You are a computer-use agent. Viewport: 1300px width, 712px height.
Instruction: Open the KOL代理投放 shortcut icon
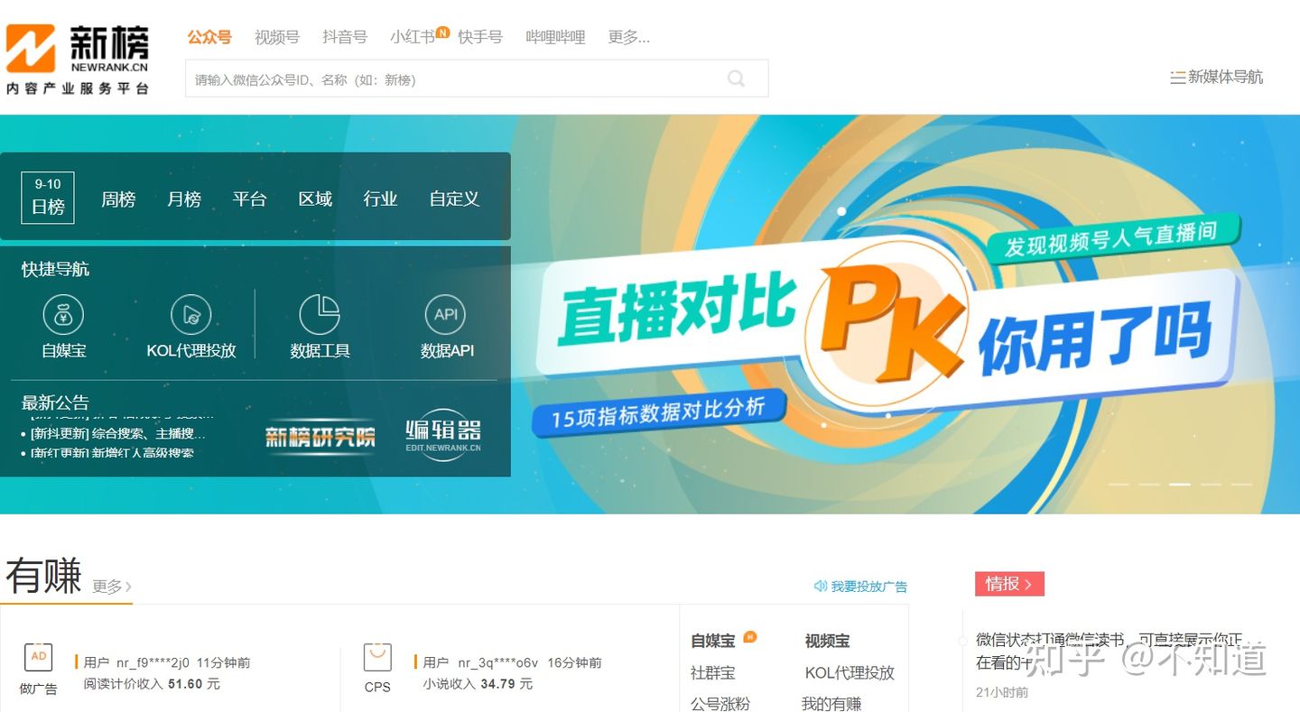tap(190, 315)
